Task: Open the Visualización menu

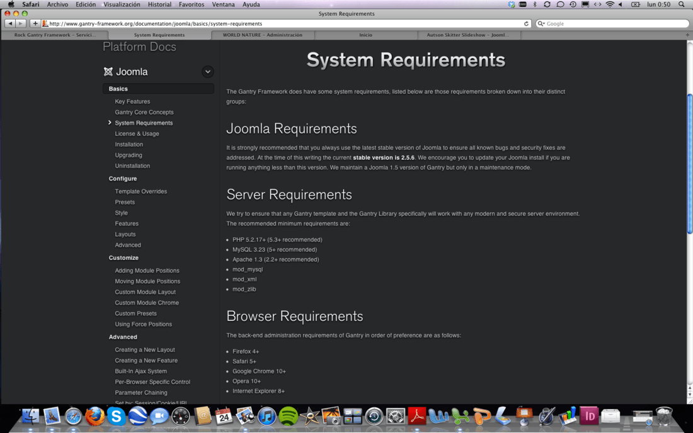Action: 122,4
